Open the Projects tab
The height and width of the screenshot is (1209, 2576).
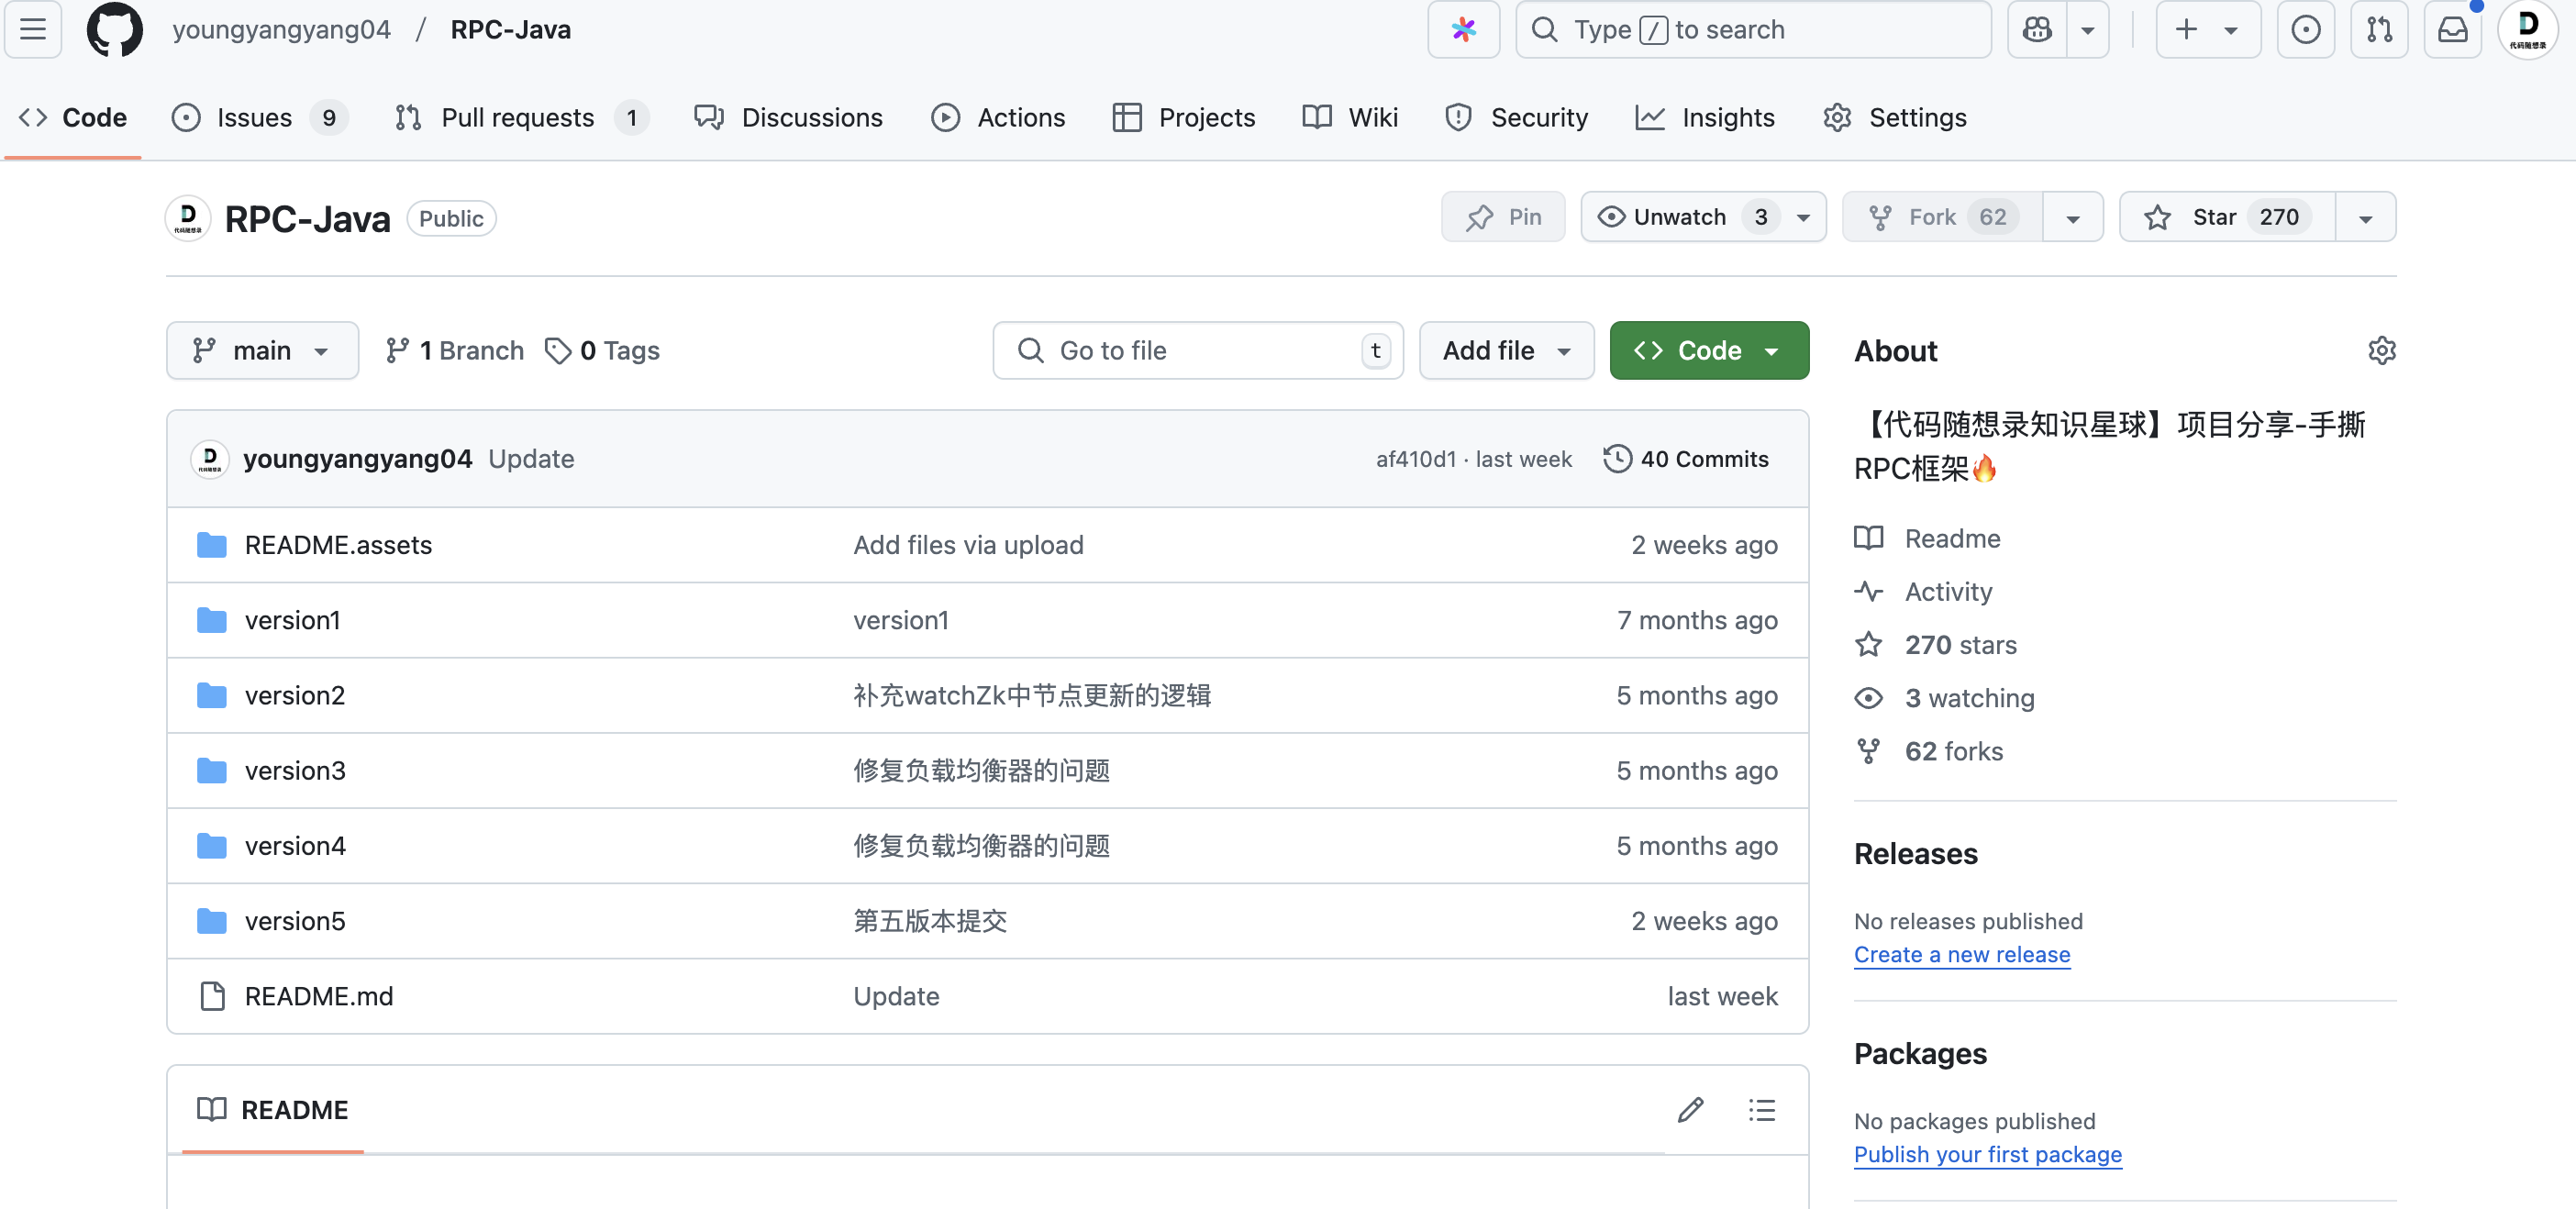pyautogui.click(x=1183, y=117)
